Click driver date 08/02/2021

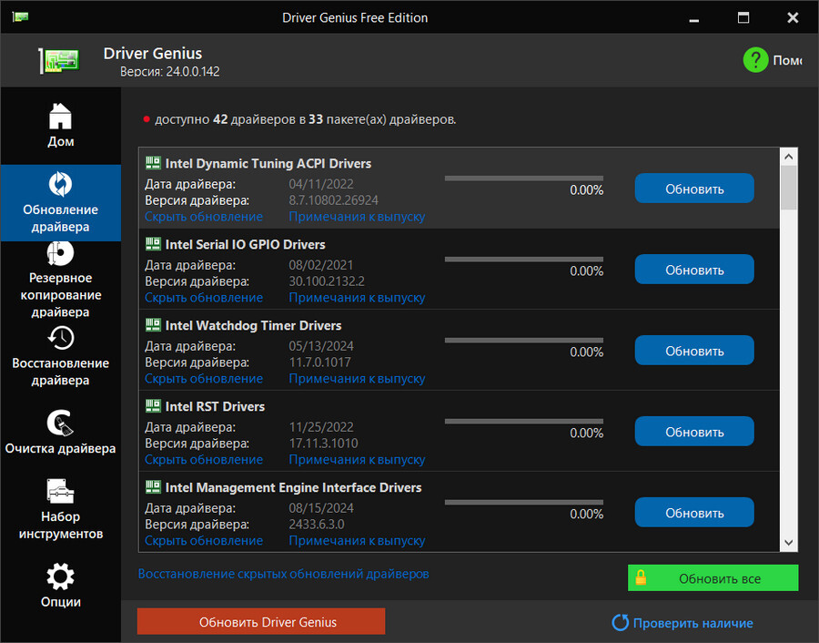tap(320, 265)
